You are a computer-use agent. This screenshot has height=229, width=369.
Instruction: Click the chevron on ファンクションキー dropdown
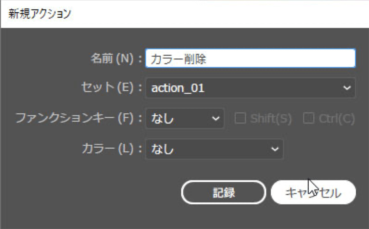tap(216, 119)
